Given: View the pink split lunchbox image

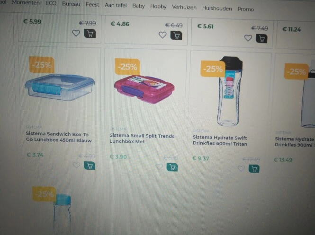Looking at the screenshot, I should (144, 89).
